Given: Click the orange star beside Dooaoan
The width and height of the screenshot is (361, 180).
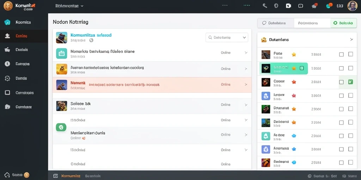Looking at the screenshot, I should coord(294,109).
